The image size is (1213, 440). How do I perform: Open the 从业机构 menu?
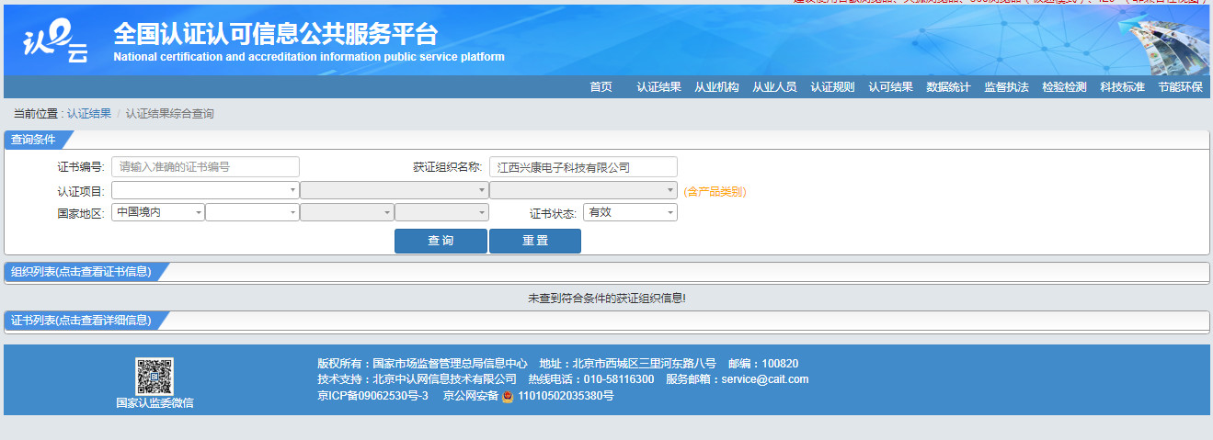716,87
